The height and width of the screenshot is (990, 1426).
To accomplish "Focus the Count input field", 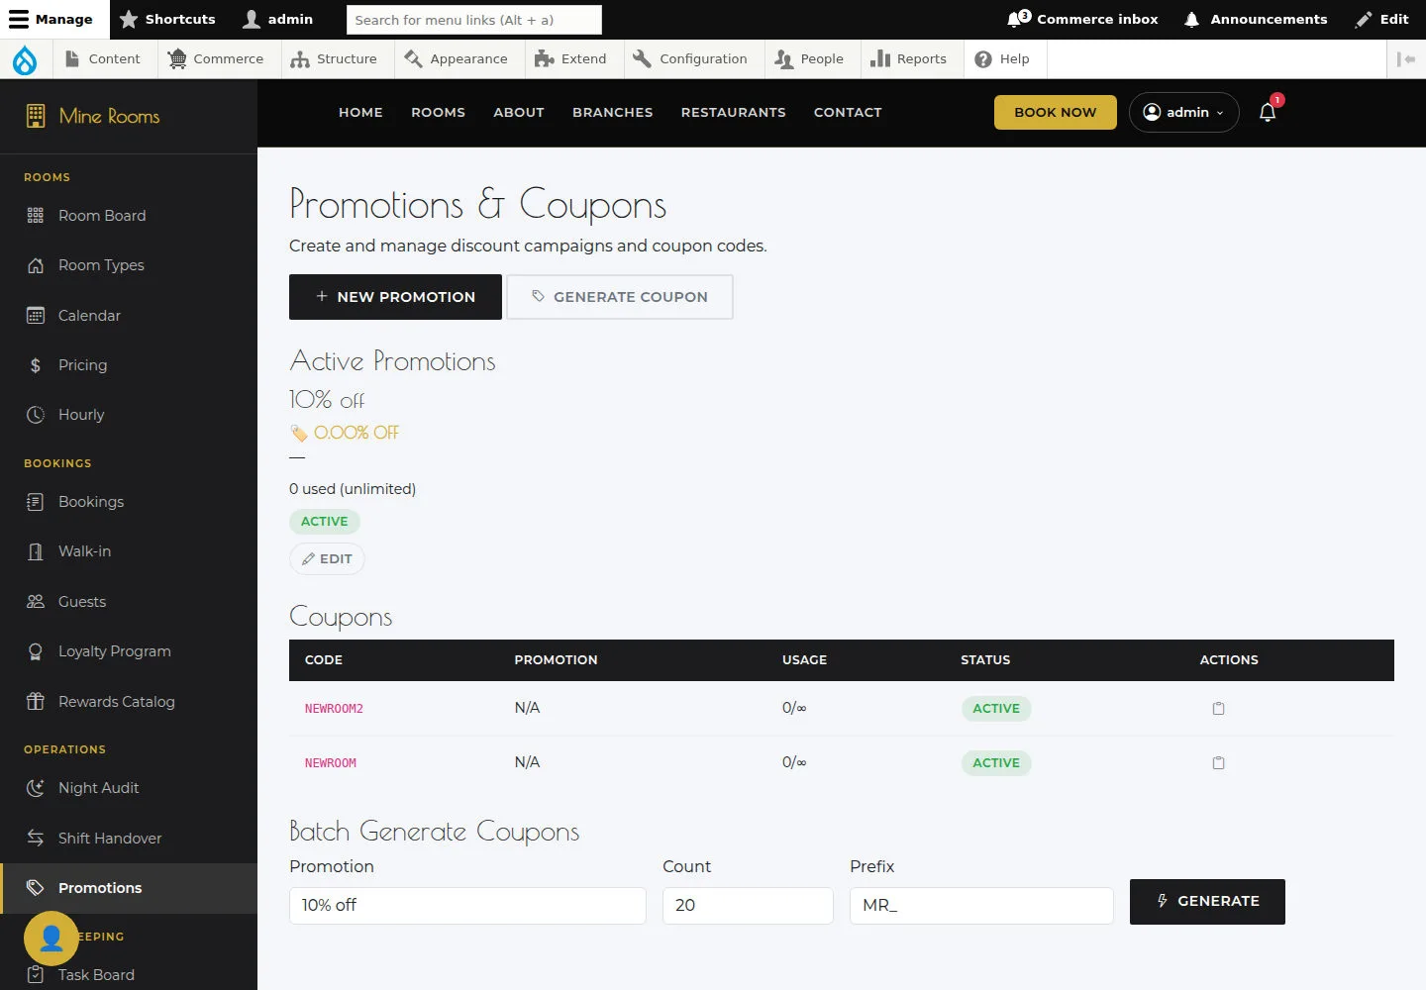I will [x=748, y=905].
